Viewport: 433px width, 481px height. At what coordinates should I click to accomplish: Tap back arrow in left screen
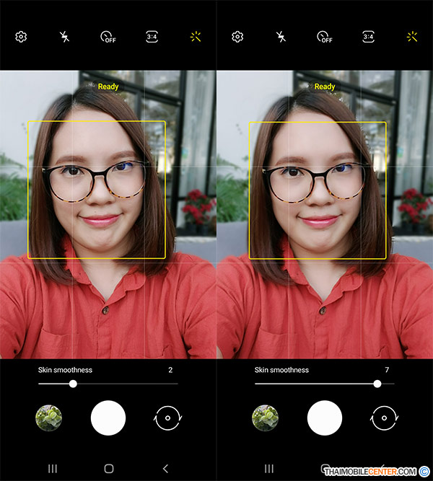point(165,469)
